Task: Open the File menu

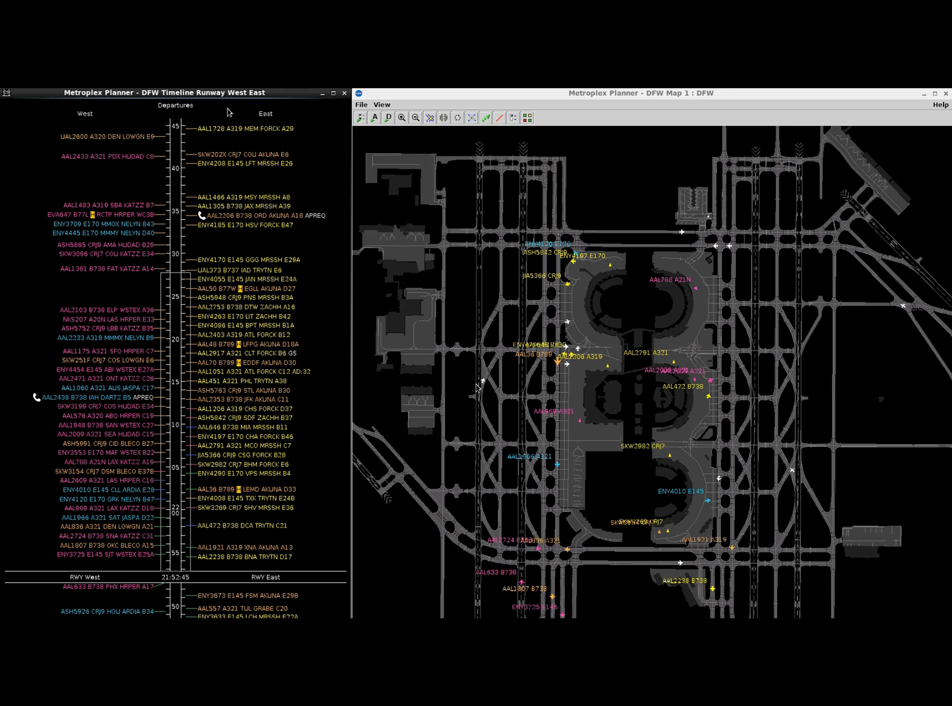Action: pyautogui.click(x=361, y=105)
